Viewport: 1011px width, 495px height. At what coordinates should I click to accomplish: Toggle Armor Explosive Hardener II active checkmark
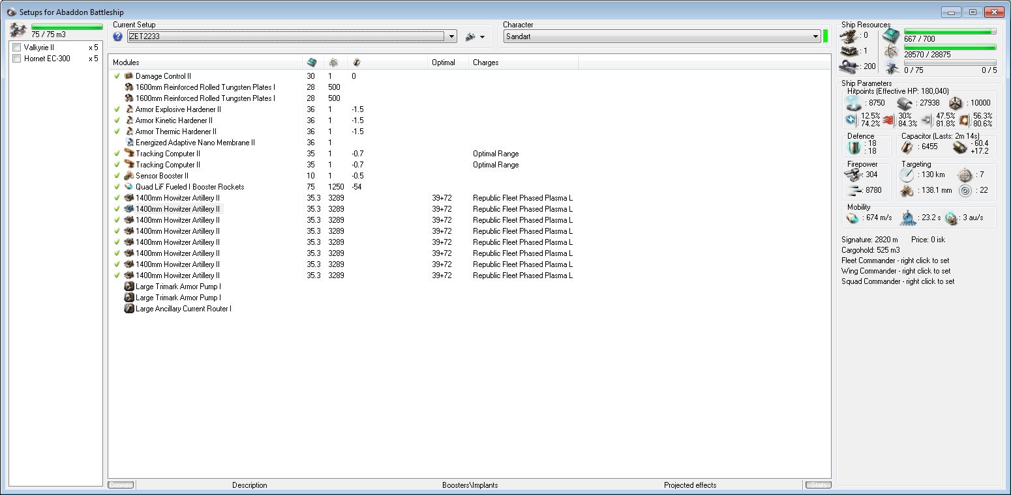point(117,109)
